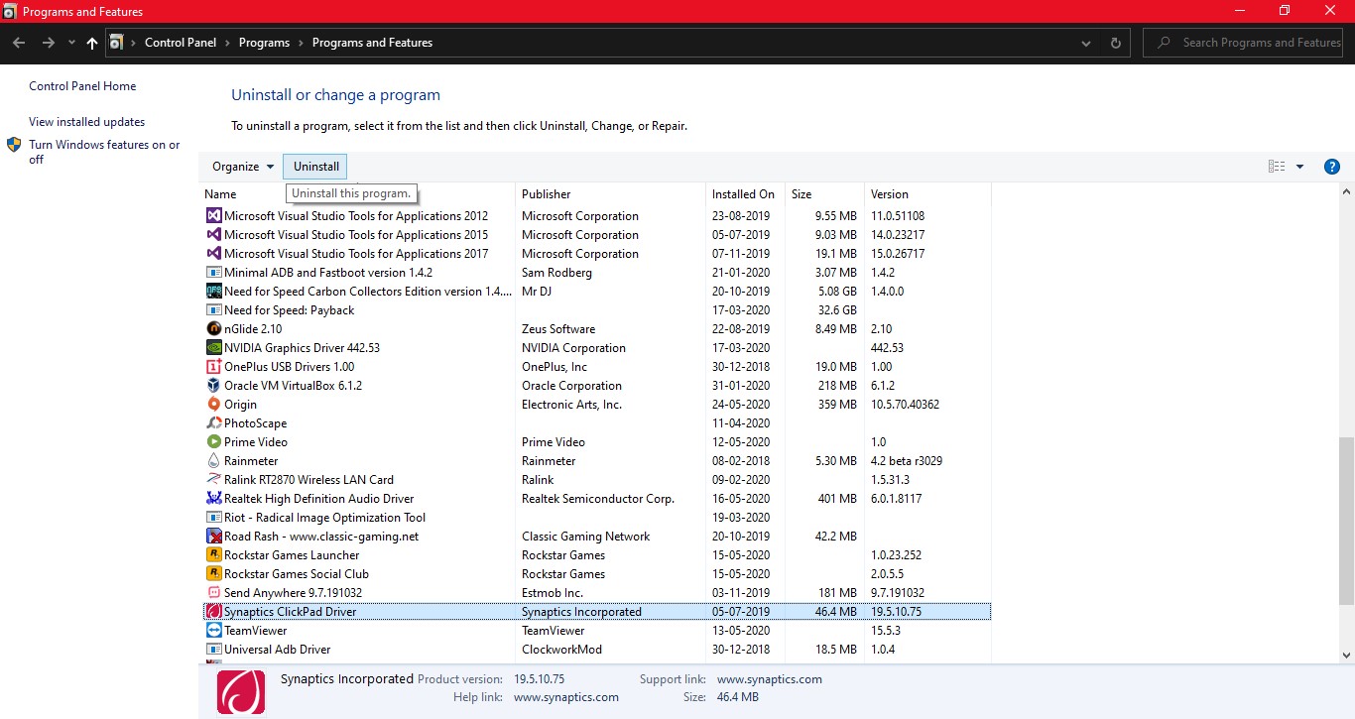Click the Control Panel breadcrumb
Image resolution: width=1355 pixels, height=719 pixels.
[x=180, y=43]
